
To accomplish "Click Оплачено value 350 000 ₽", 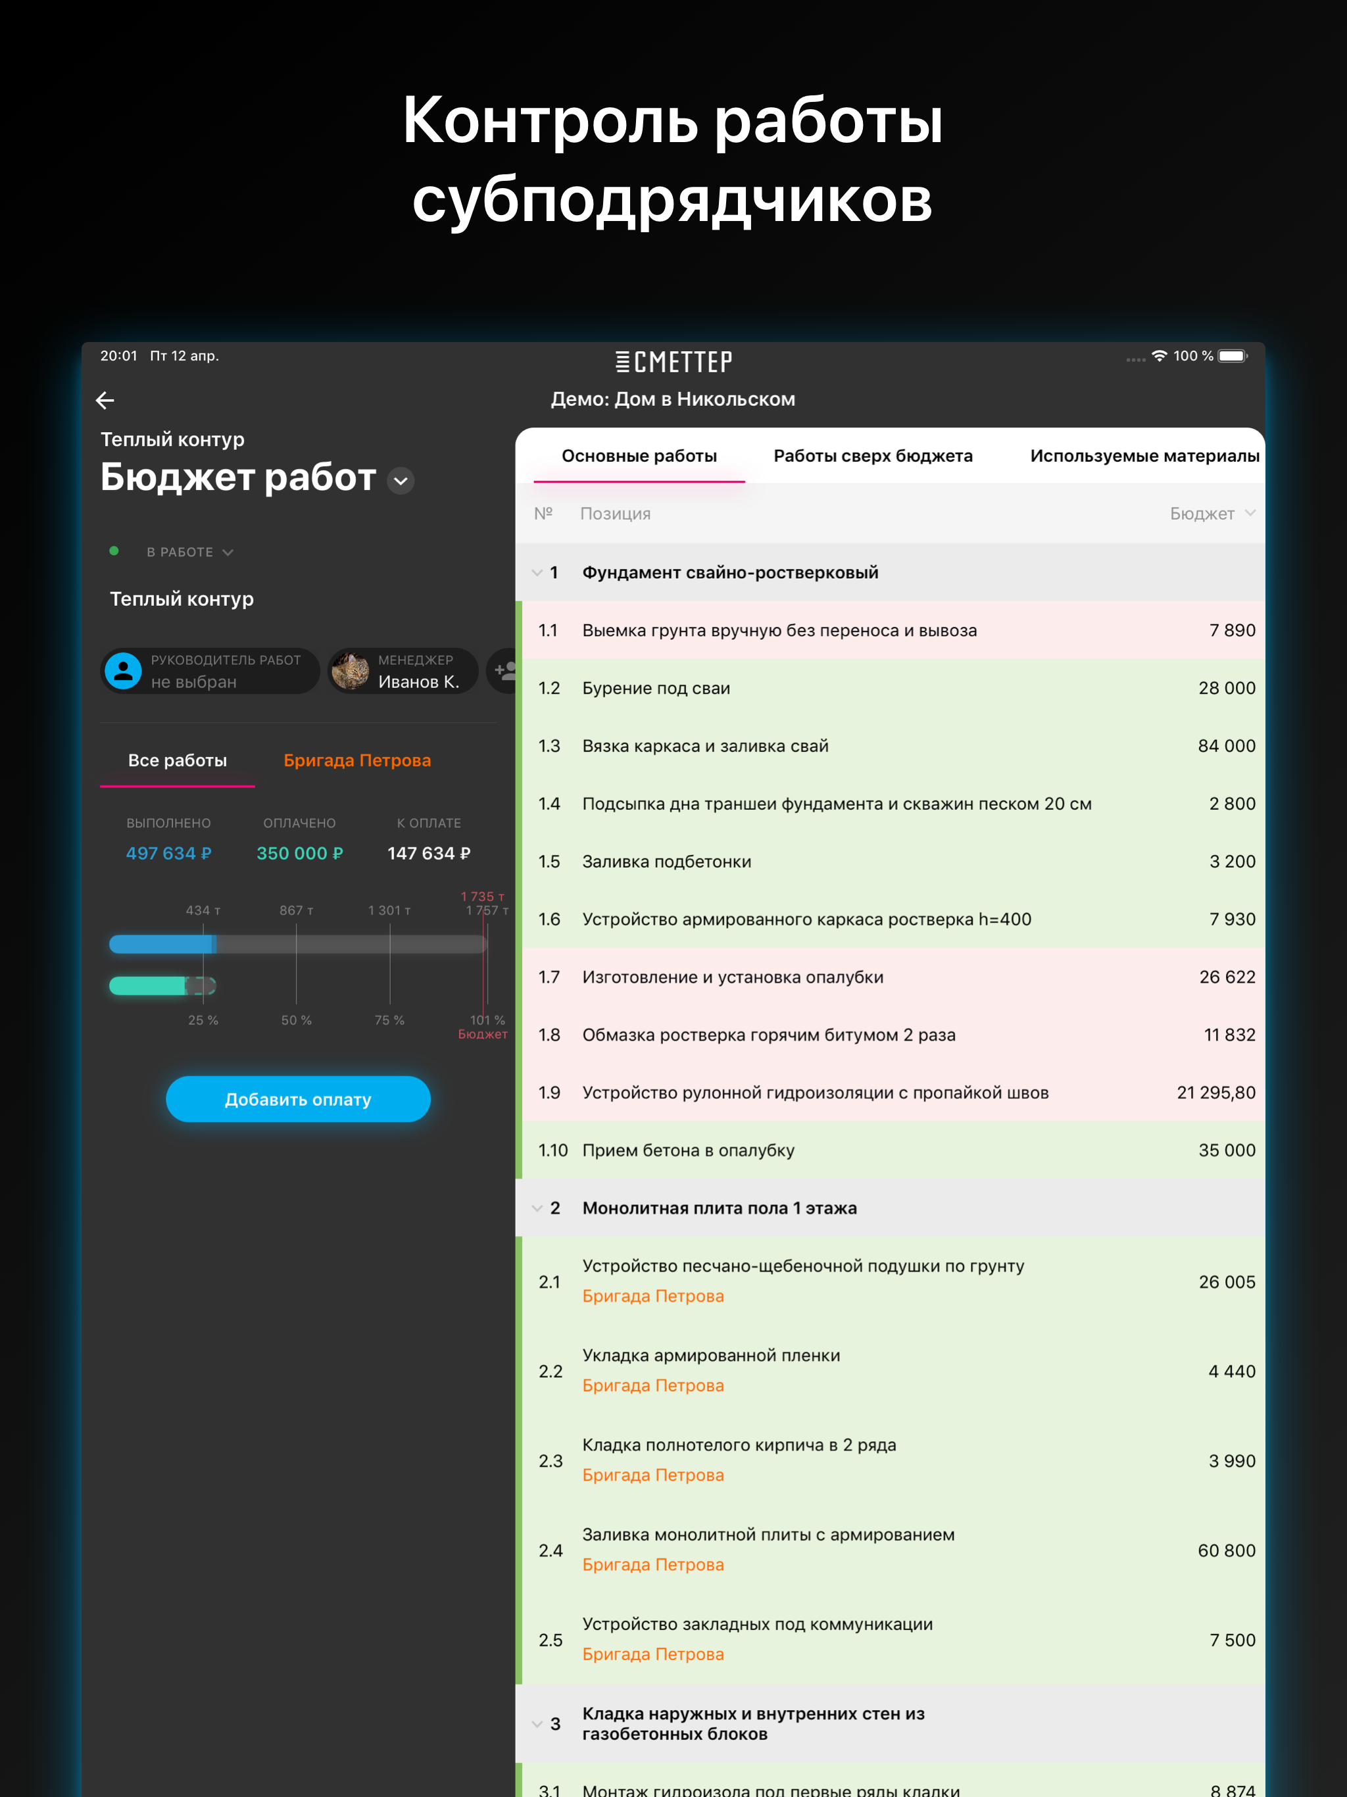I will [300, 853].
